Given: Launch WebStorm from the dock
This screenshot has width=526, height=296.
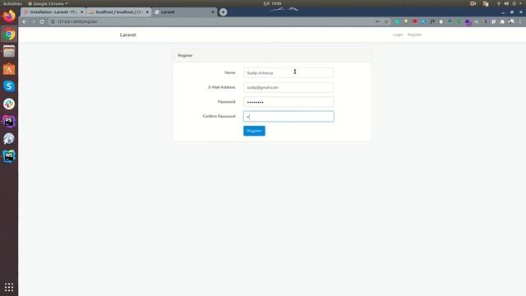Looking at the screenshot, I should [x=9, y=156].
